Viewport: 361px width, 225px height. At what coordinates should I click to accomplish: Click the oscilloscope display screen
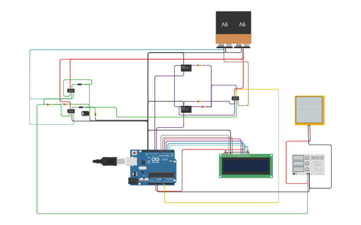tap(309, 110)
